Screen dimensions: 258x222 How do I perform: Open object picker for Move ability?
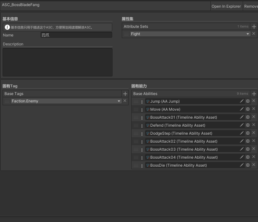coord(248,109)
